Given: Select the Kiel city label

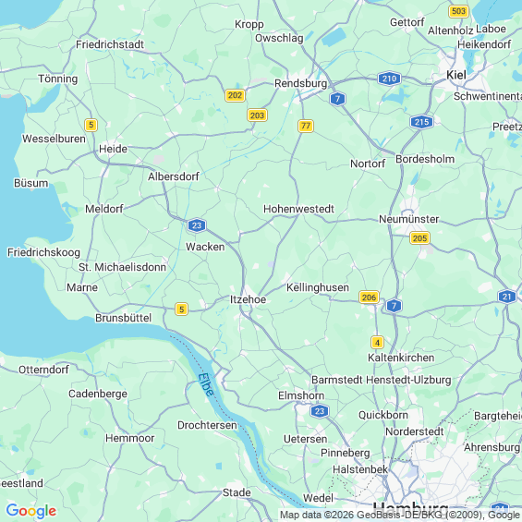Looking at the screenshot, I should (456, 75).
